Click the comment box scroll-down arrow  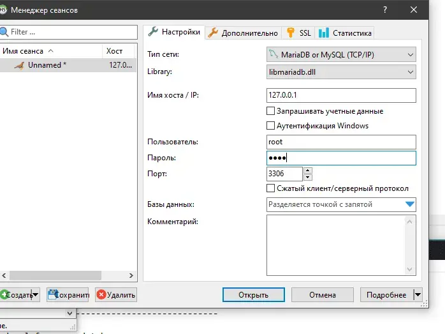point(409,269)
